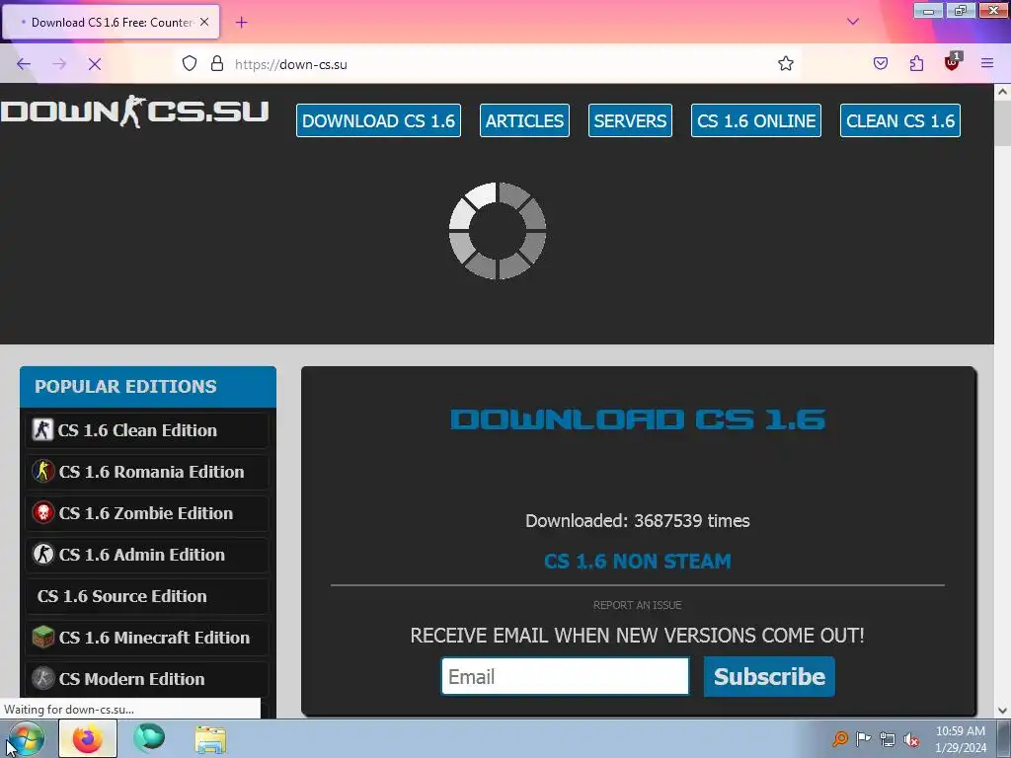Click the Modern Edition gray icon

43,679
